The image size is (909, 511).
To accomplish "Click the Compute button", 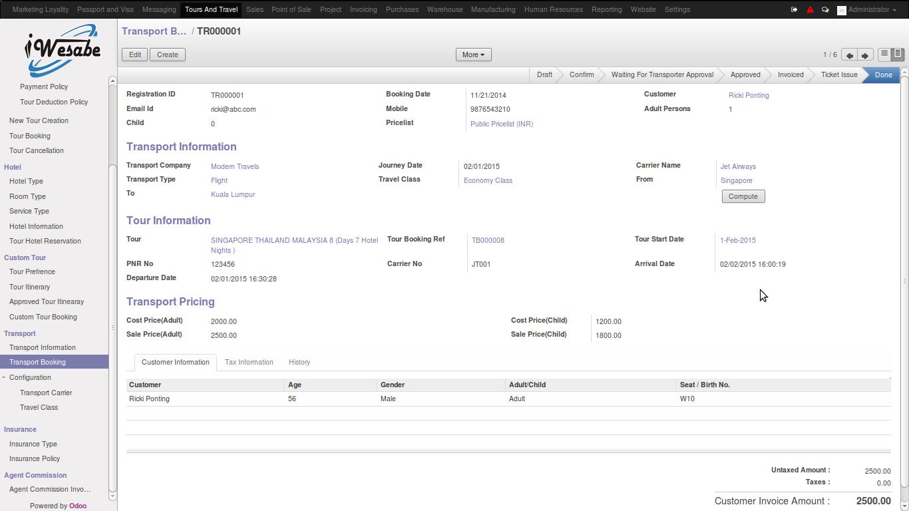I will pyautogui.click(x=743, y=196).
